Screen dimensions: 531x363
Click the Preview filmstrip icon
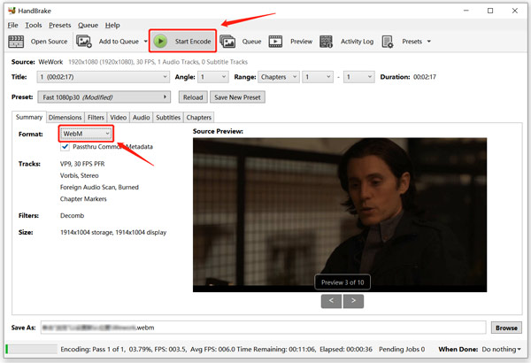point(275,42)
